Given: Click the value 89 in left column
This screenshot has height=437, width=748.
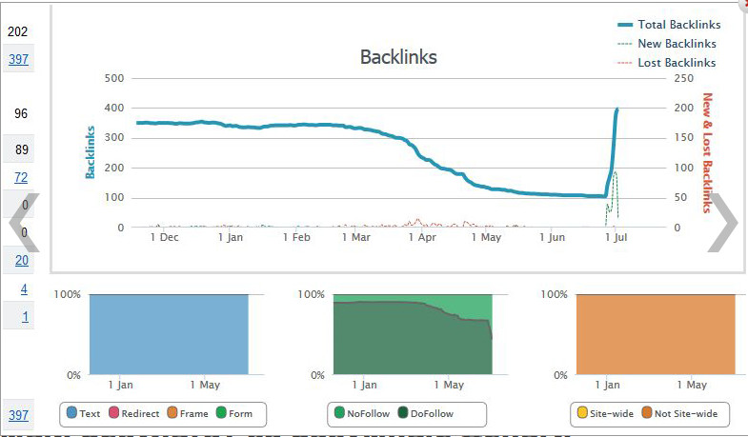Looking at the screenshot, I should 22,149.
